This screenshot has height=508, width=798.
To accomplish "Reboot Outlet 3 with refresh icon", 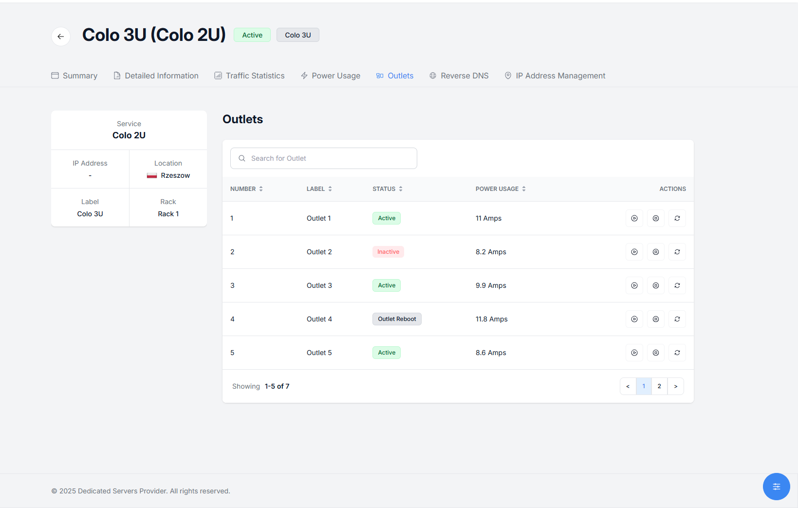I will point(677,285).
